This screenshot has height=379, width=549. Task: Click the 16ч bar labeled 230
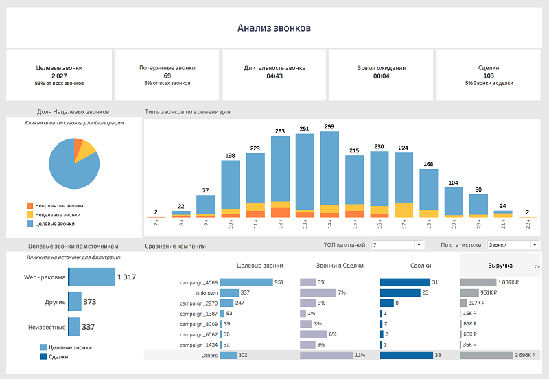(379, 184)
